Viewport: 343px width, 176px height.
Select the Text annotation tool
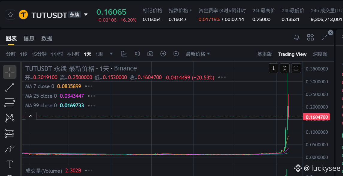click(10, 164)
